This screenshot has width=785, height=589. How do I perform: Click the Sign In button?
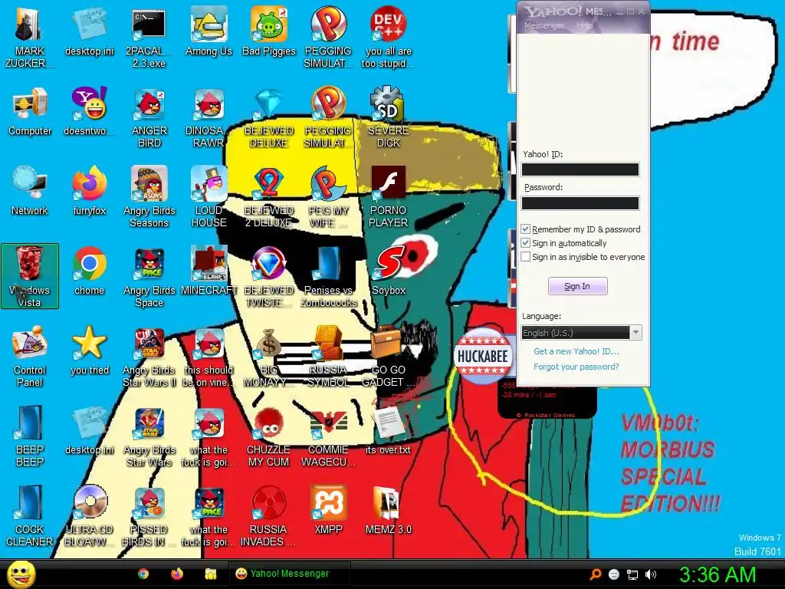pyautogui.click(x=577, y=286)
